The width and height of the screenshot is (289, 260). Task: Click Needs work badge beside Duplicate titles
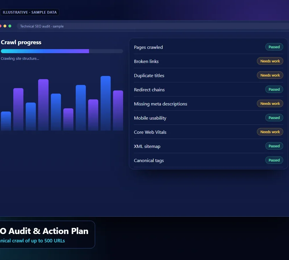pyautogui.click(x=270, y=75)
